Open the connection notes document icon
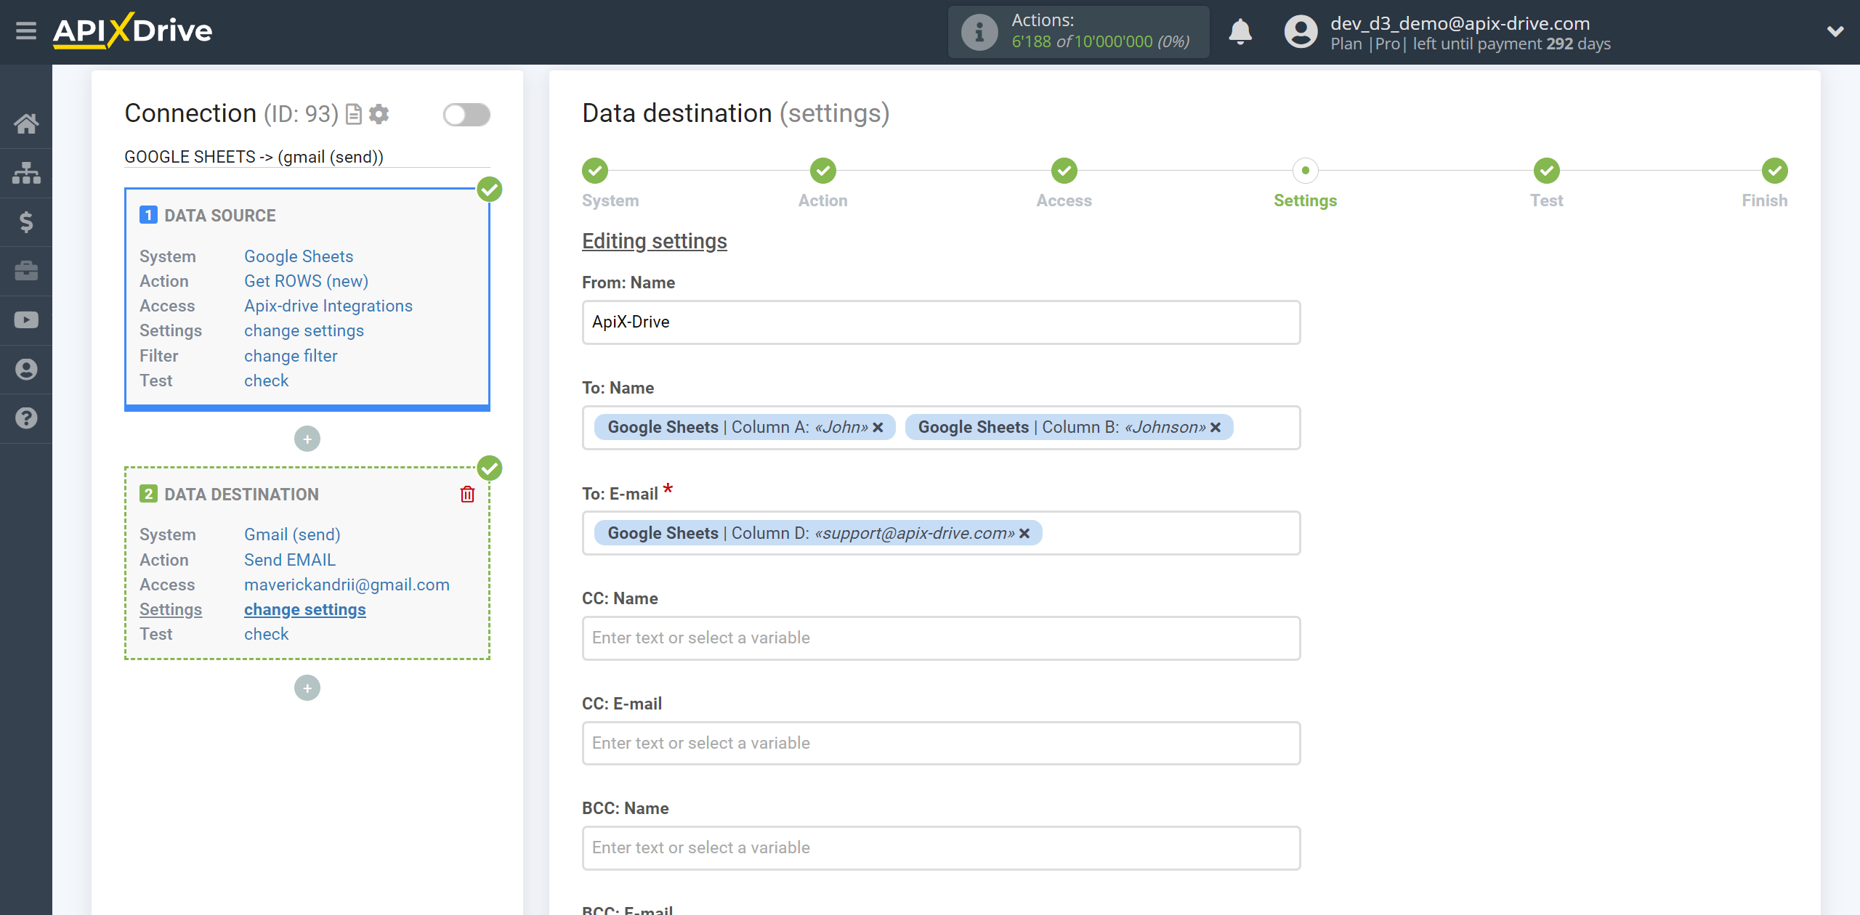 click(354, 114)
